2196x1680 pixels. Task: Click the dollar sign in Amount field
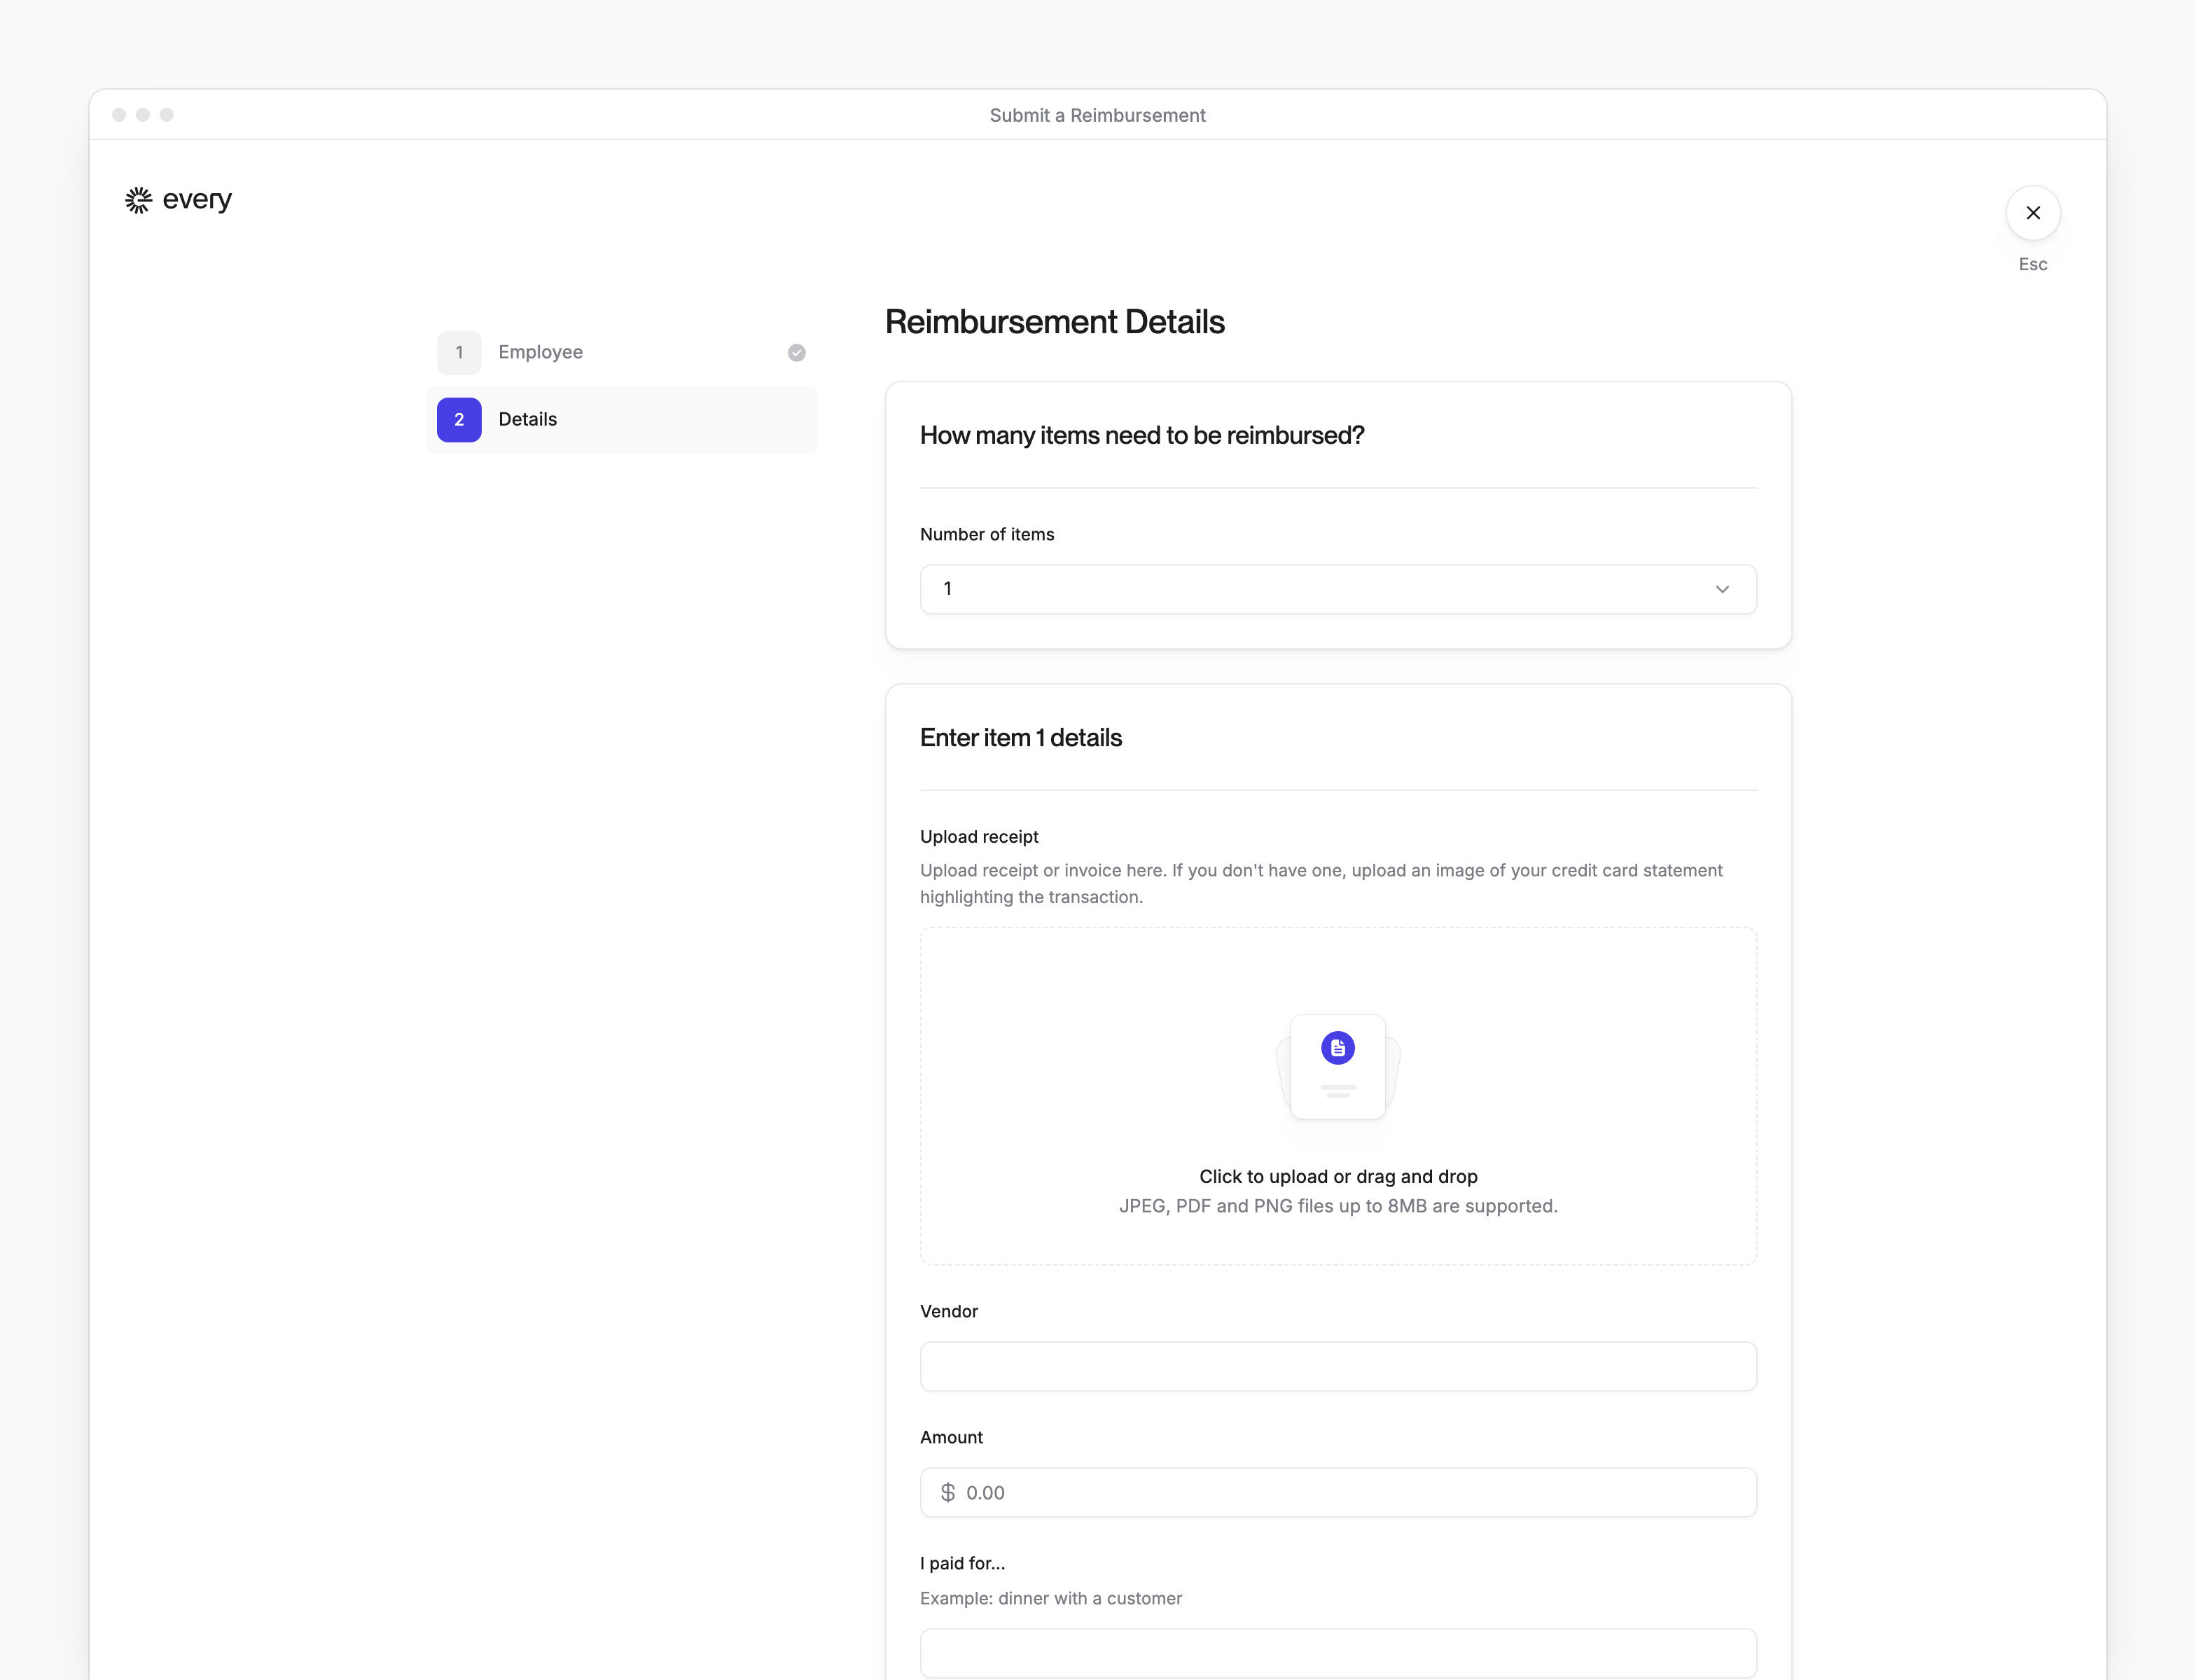(947, 1493)
